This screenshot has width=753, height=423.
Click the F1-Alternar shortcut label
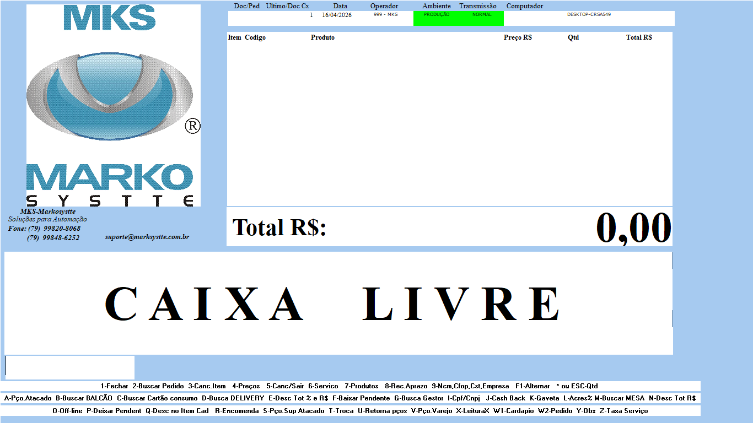pyautogui.click(x=533, y=386)
